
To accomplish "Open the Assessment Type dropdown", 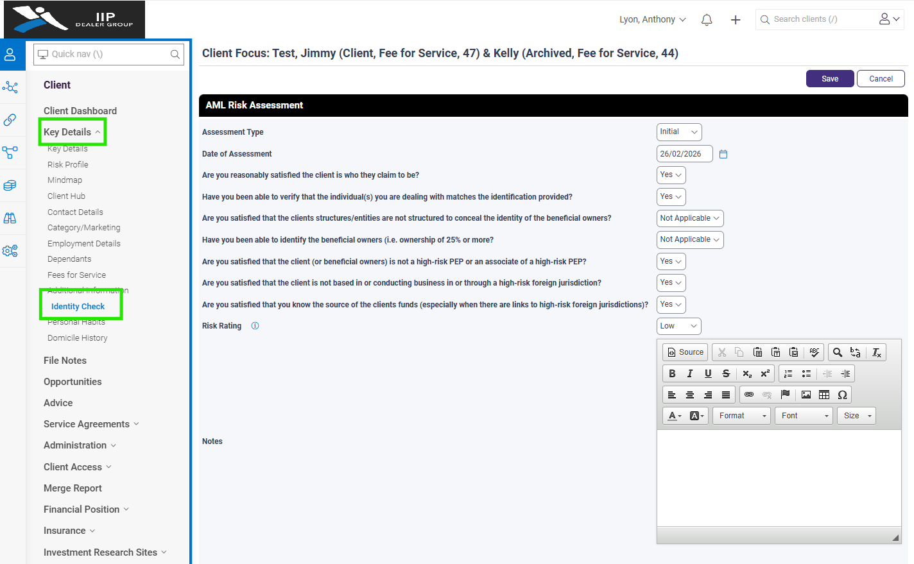I will (x=679, y=132).
